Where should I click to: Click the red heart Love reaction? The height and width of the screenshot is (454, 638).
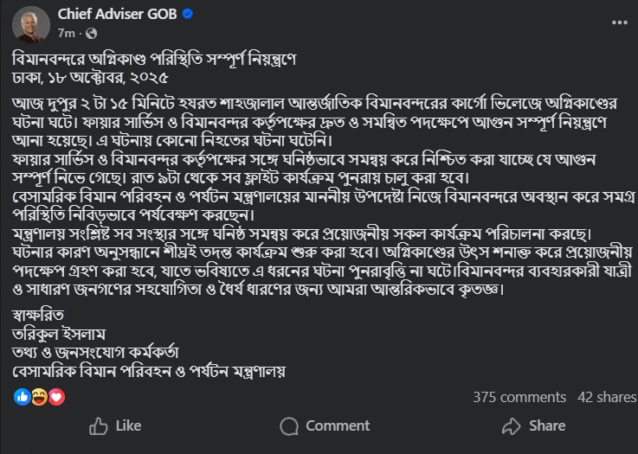pyautogui.click(x=56, y=397)
